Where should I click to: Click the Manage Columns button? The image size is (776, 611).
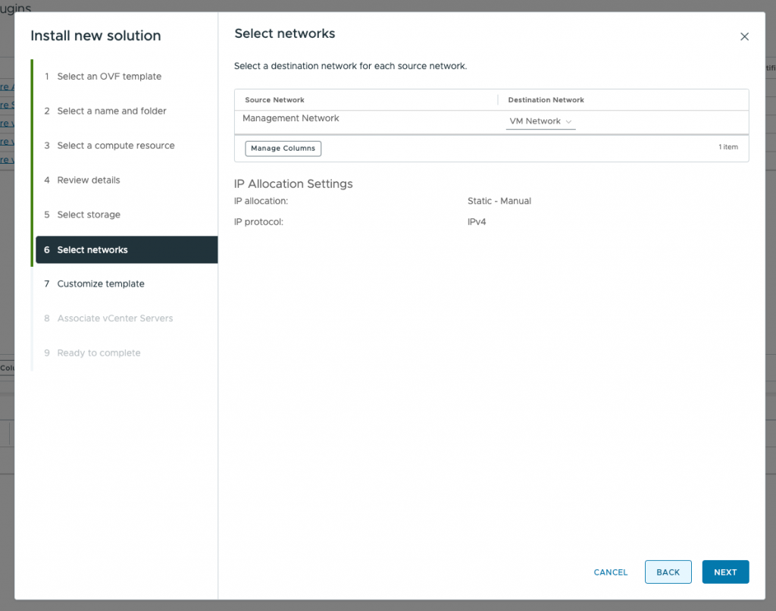click(x=283, y=149)
